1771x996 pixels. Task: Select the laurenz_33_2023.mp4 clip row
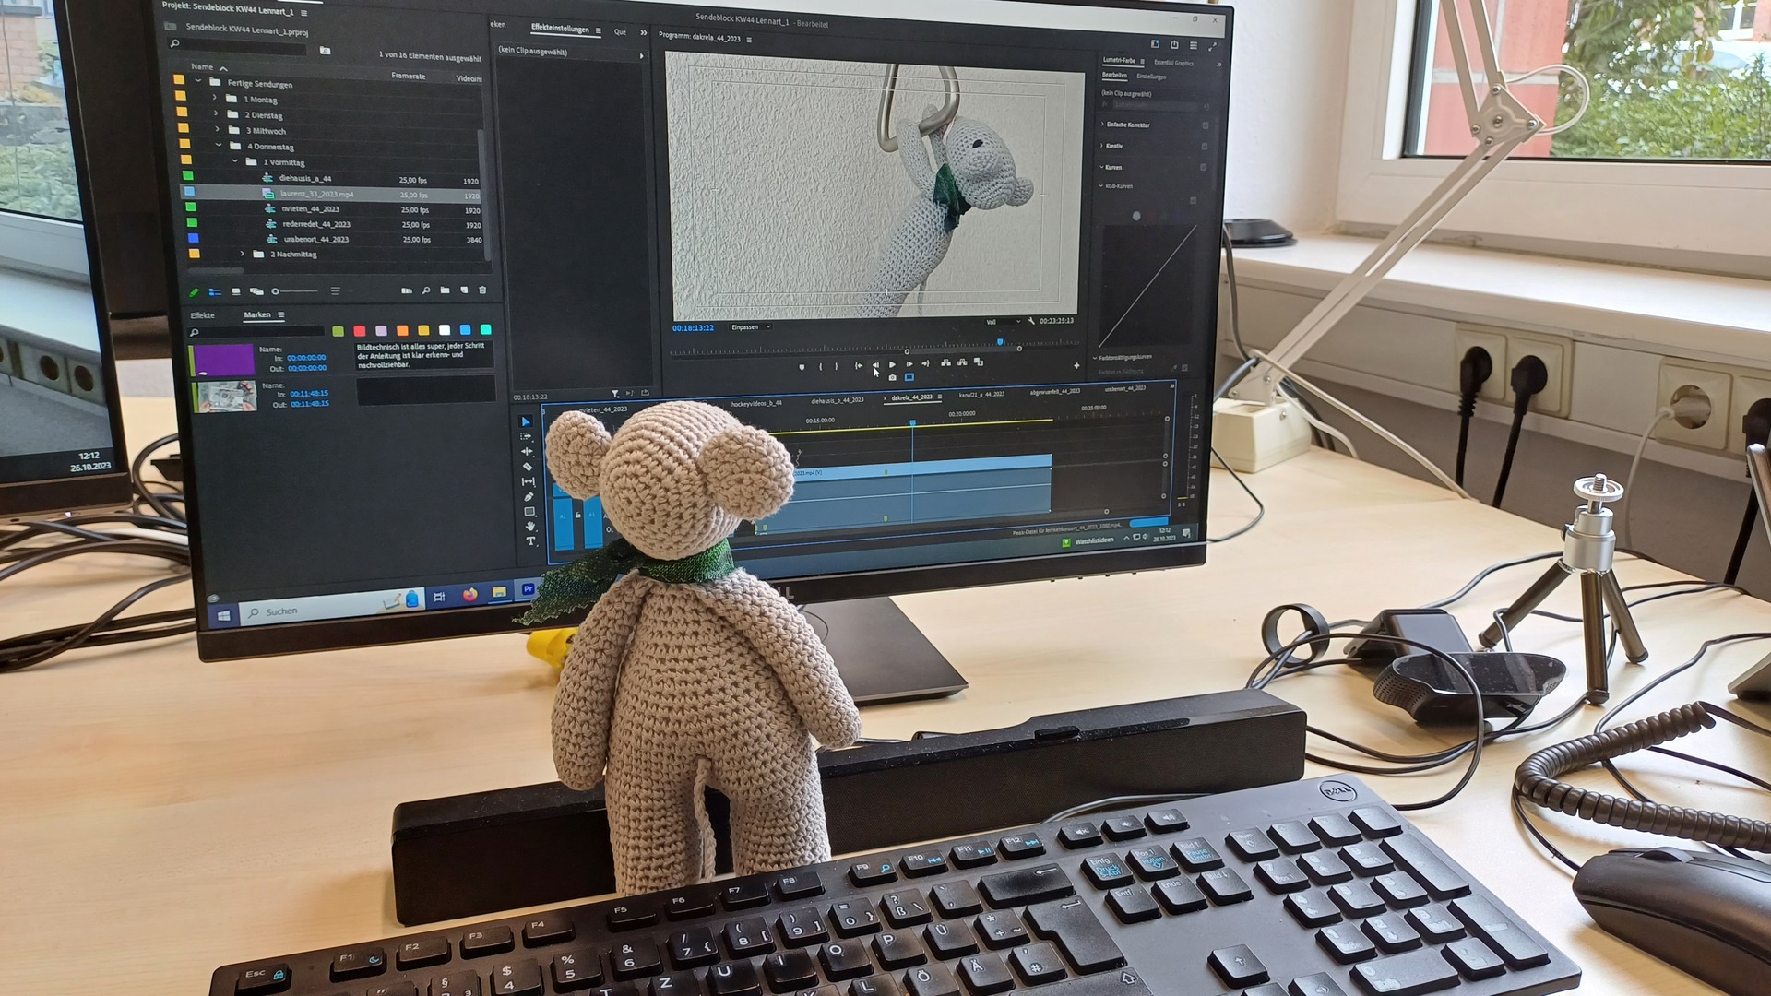point(331,195)
